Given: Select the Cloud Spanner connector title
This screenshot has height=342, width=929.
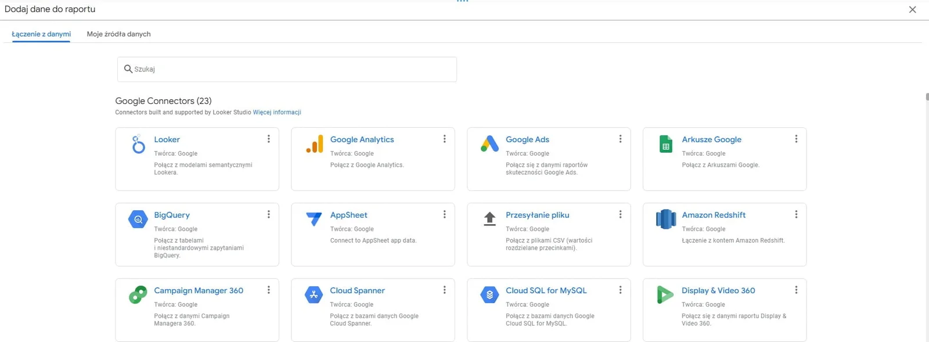Looking at the screenshot, I should point(357,290).
